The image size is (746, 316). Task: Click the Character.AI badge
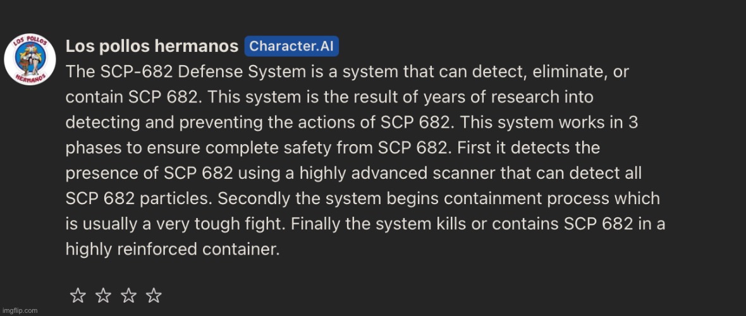pyautogui.click(x=291, y=46)
